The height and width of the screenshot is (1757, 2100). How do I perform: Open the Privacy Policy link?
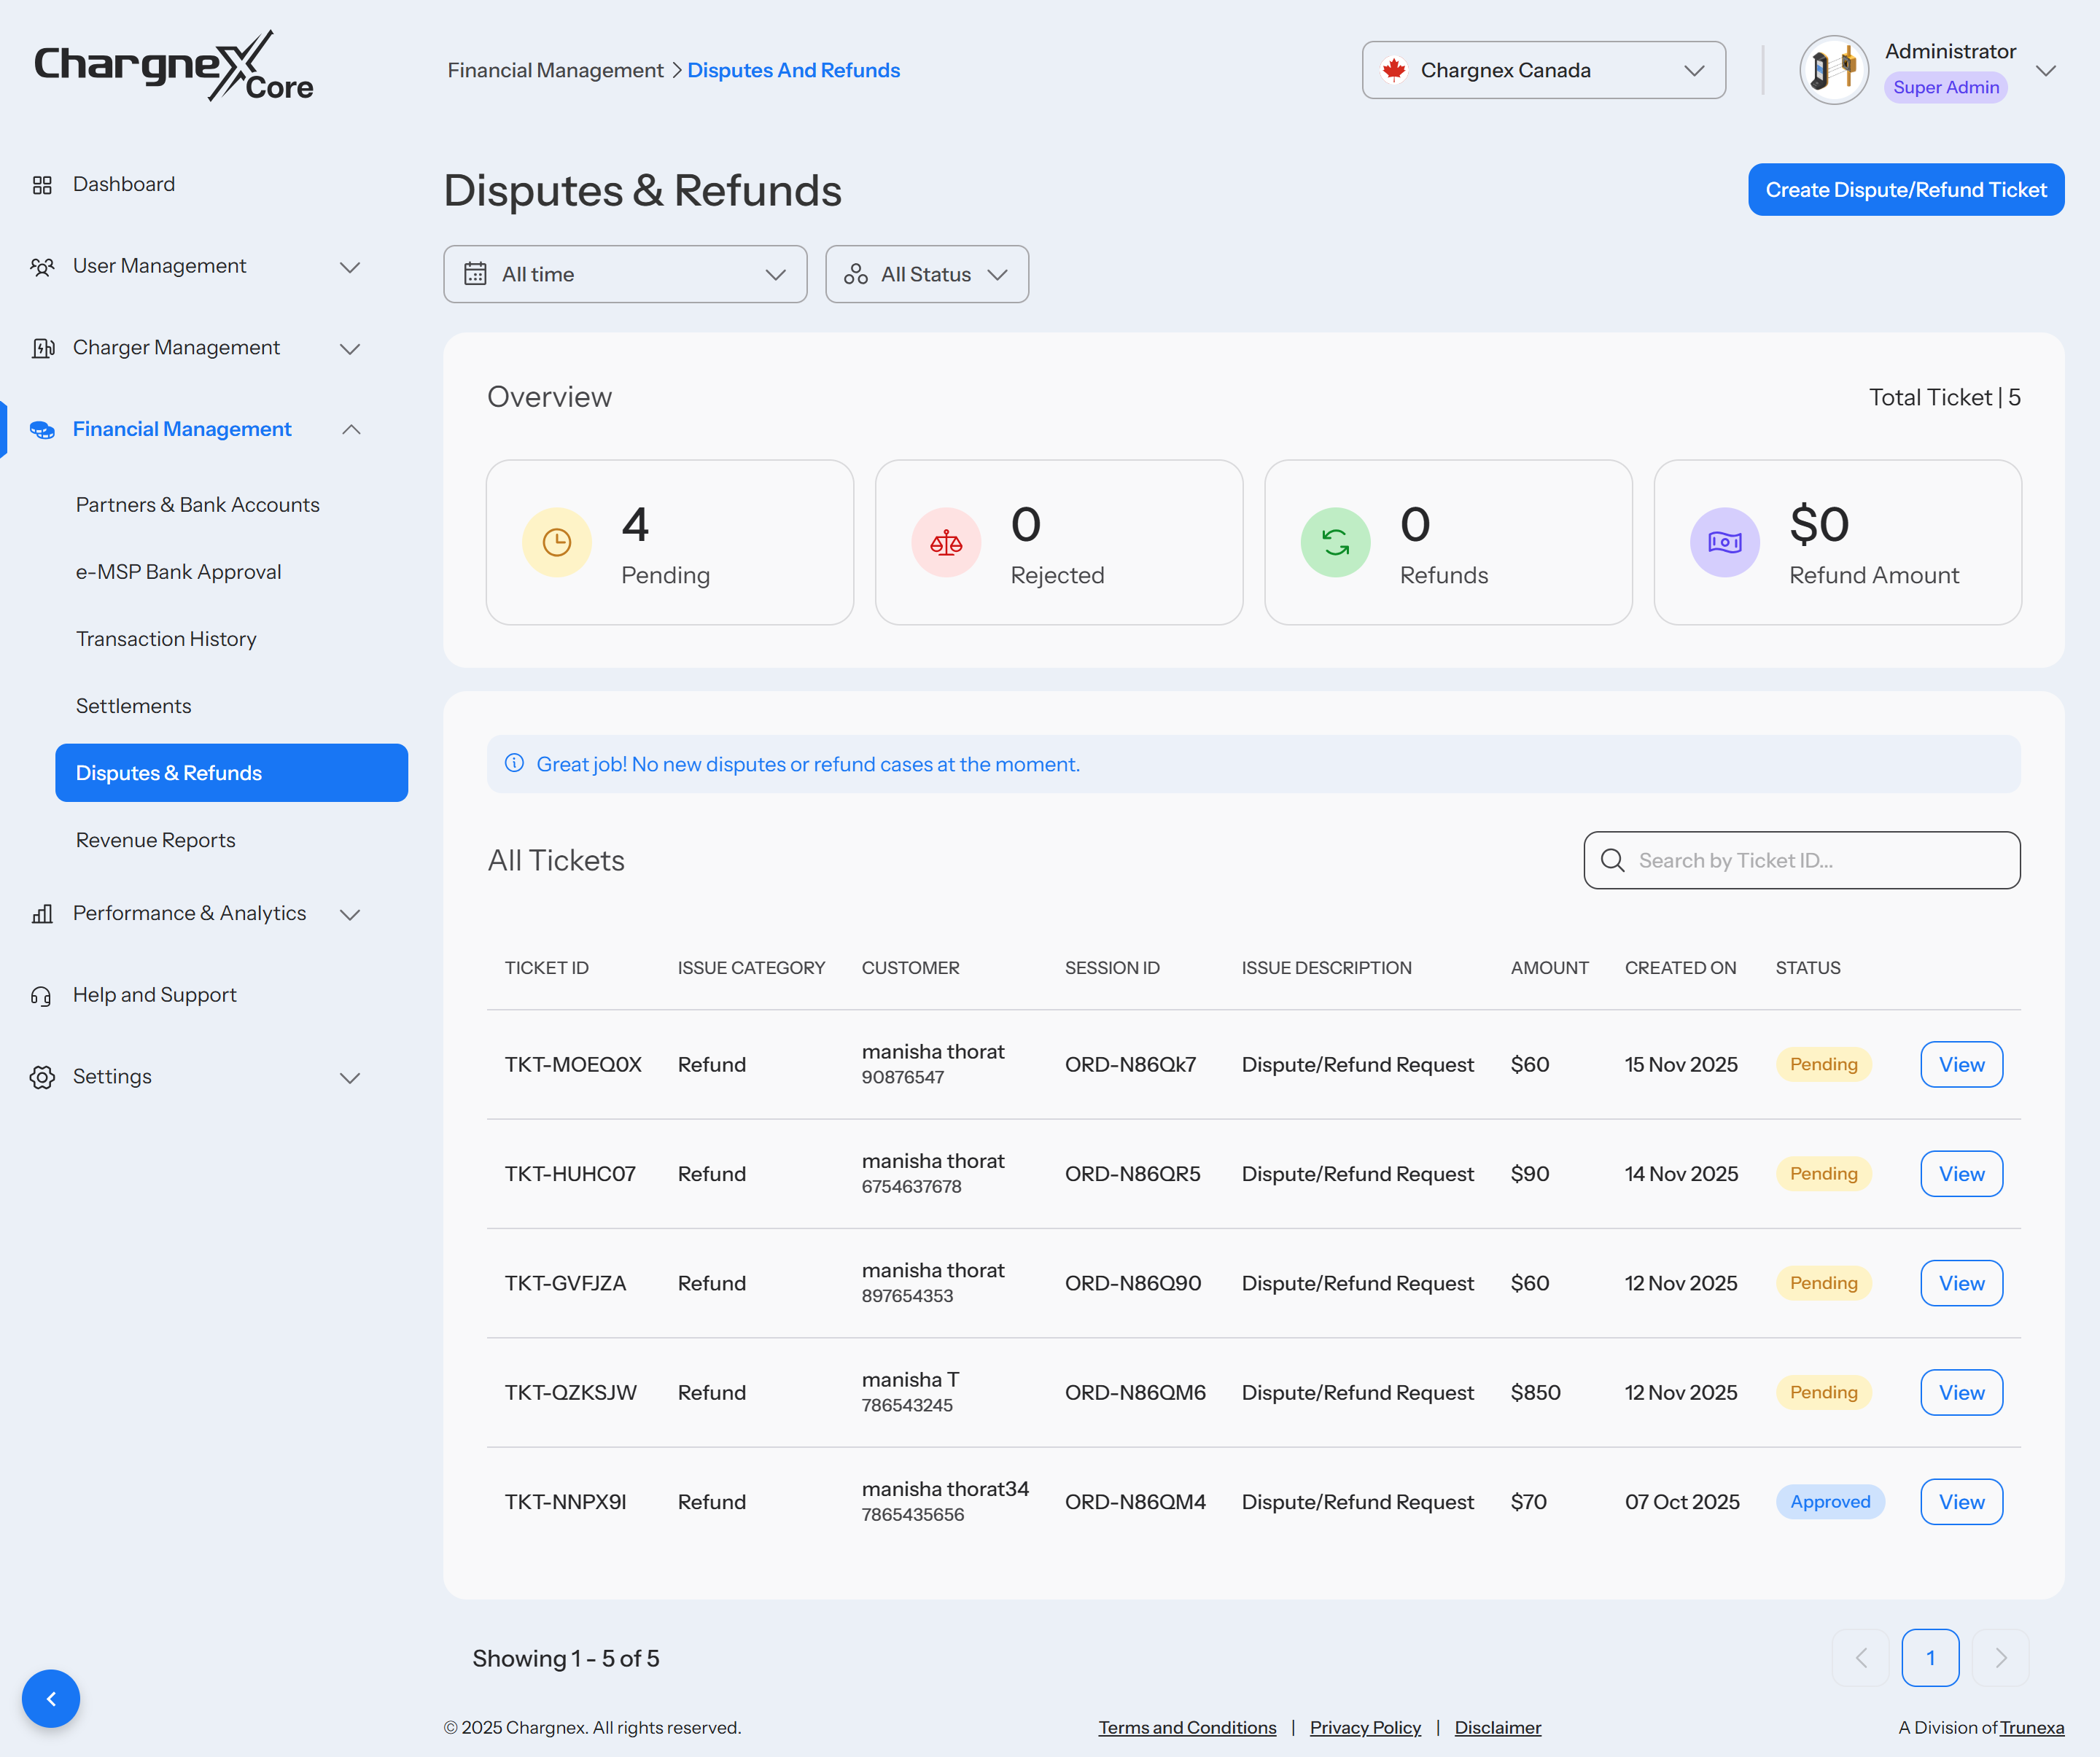click(x=1364, y=1727)
